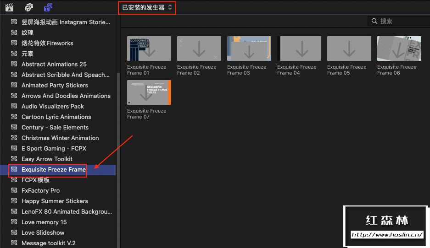Select Exquisite Freeze Frame 04 thumbnail

click(x=299, y=49)
